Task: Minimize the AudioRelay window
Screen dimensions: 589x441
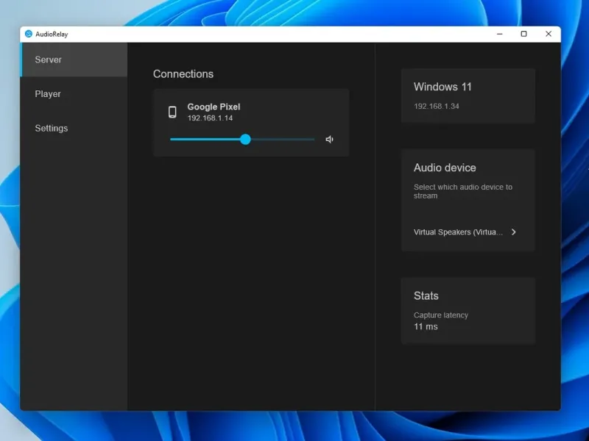Action: [499, 34]
